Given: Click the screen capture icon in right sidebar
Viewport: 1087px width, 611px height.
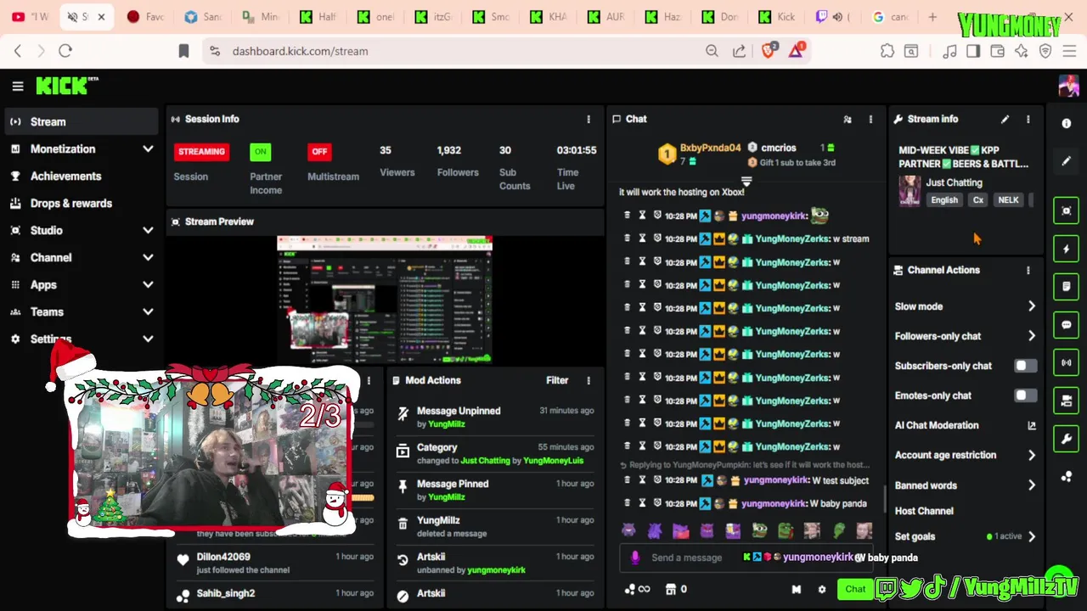Looking at the screenshot, I should (1067, 211).
